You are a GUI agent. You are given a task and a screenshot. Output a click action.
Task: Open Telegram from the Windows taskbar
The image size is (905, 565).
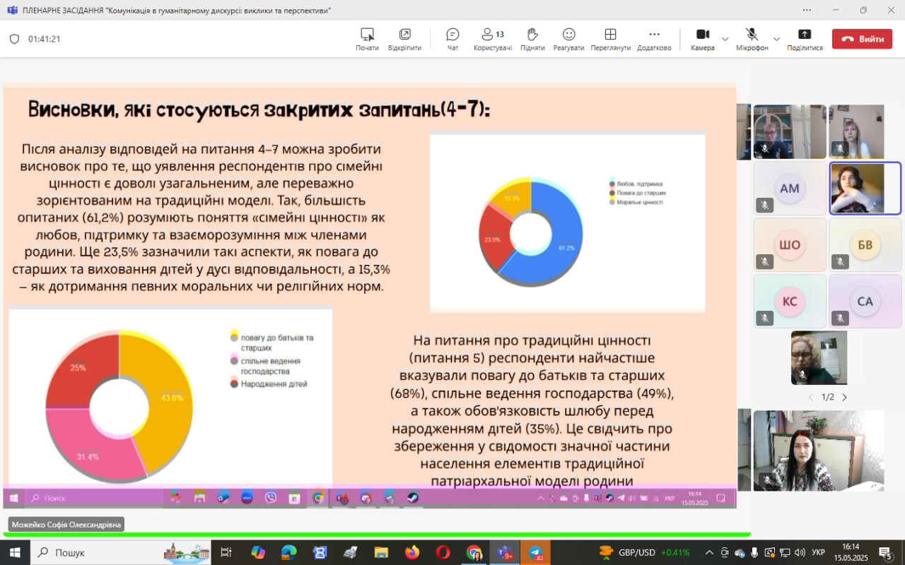535,552
